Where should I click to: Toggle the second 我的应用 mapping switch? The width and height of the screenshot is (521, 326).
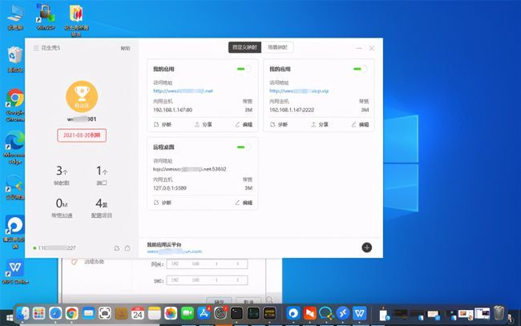coord(360,69)
